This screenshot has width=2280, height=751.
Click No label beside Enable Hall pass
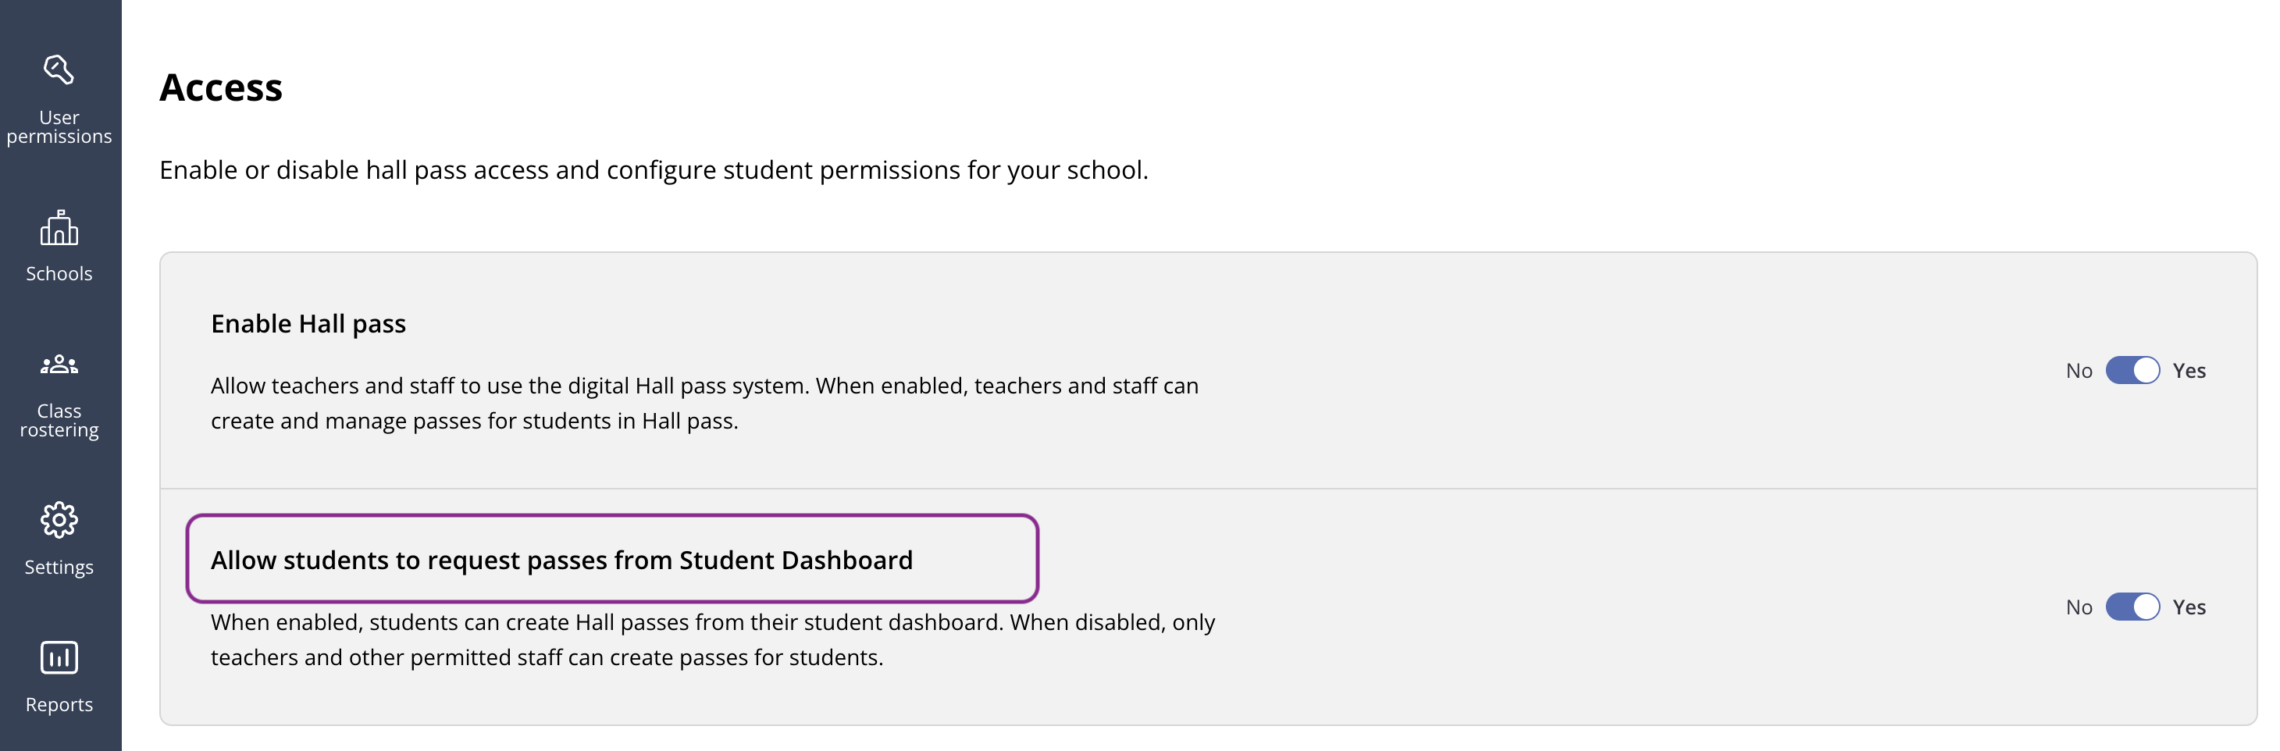[x=2079, y=371]
